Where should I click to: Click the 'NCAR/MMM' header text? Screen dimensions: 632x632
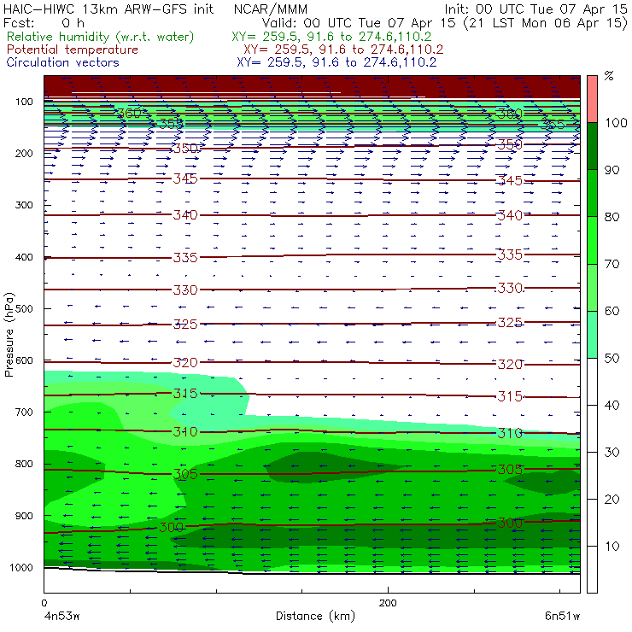(x=271, y=9)
